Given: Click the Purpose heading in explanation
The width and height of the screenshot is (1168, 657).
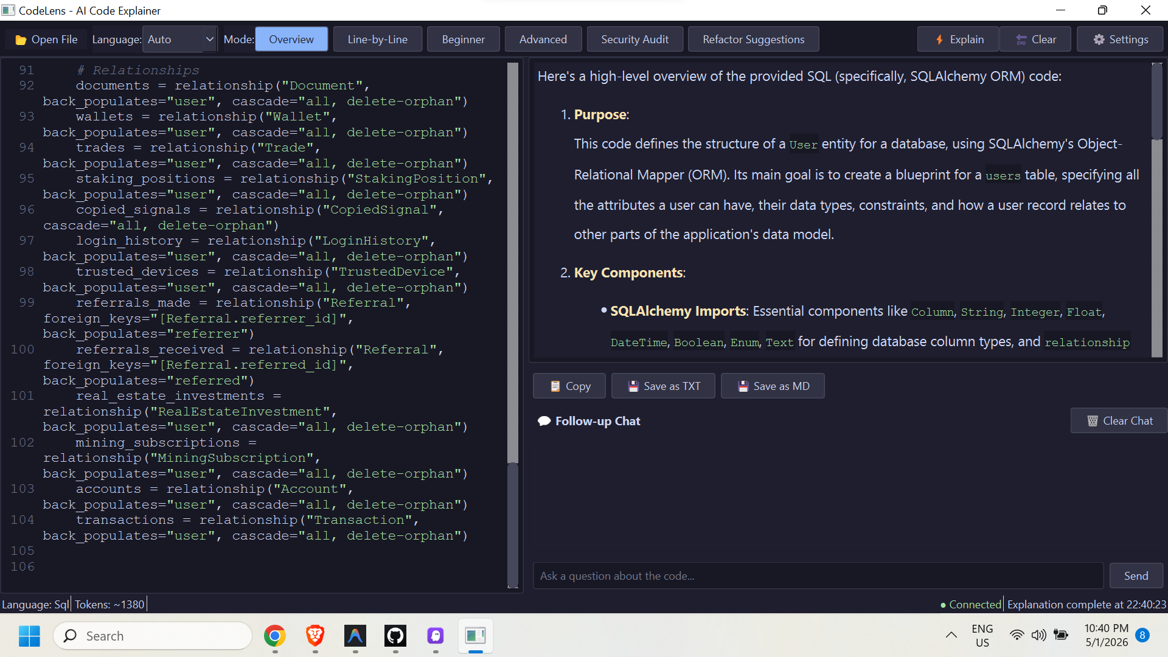Looking at the screenshot, I should [600, 115].
